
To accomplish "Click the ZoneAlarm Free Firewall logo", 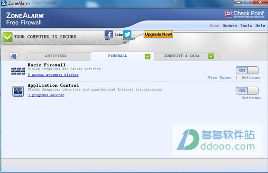I will point(25,18).
